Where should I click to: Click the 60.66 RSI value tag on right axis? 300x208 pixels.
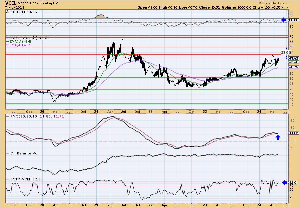pyautogui.click(x=293, y=20)
